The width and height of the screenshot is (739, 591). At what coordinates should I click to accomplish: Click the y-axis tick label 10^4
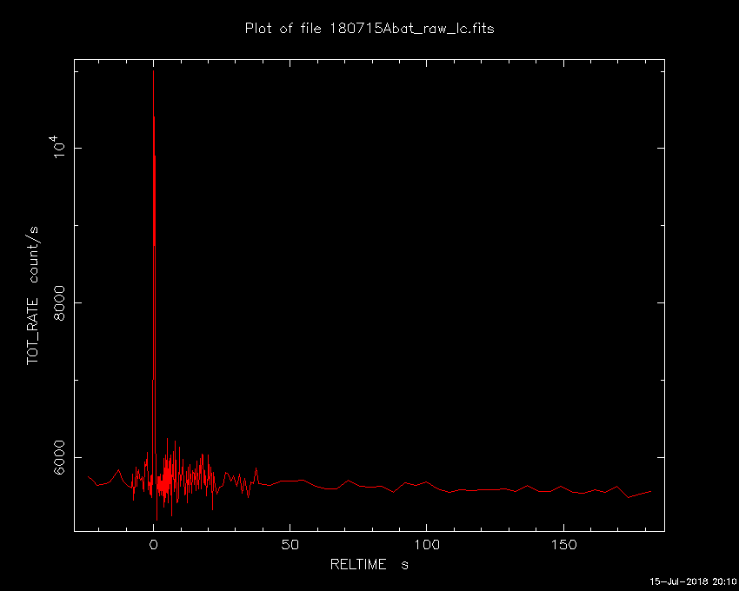click(x=58, y=147)
